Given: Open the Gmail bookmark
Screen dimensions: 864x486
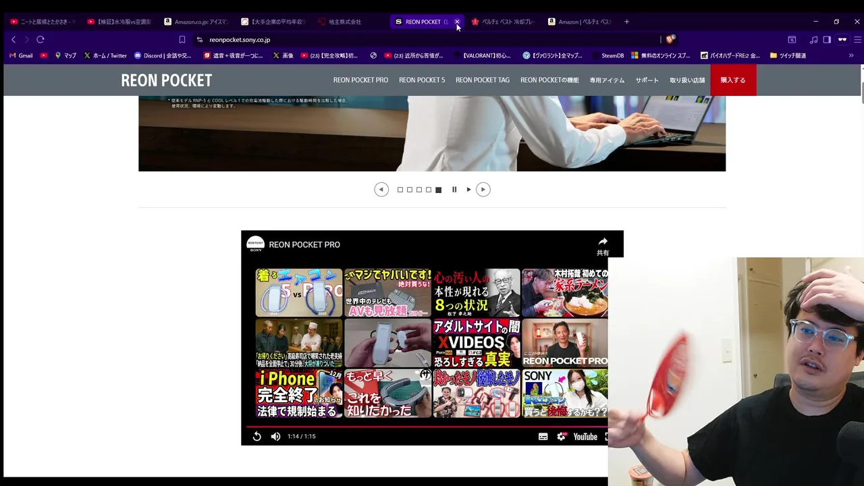Looking at the screenshot, I should point(21,55).
